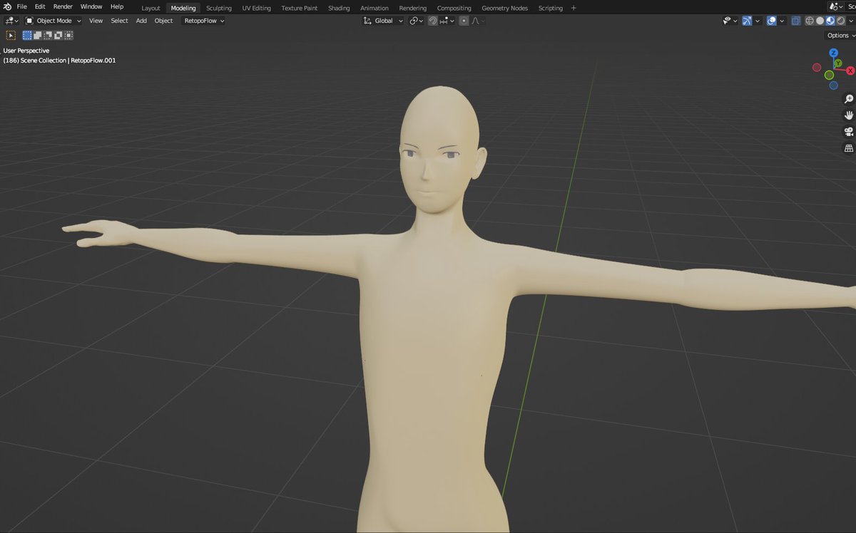
Task: Switch to the Shading workspace tab
Action: tap(339, 8)
